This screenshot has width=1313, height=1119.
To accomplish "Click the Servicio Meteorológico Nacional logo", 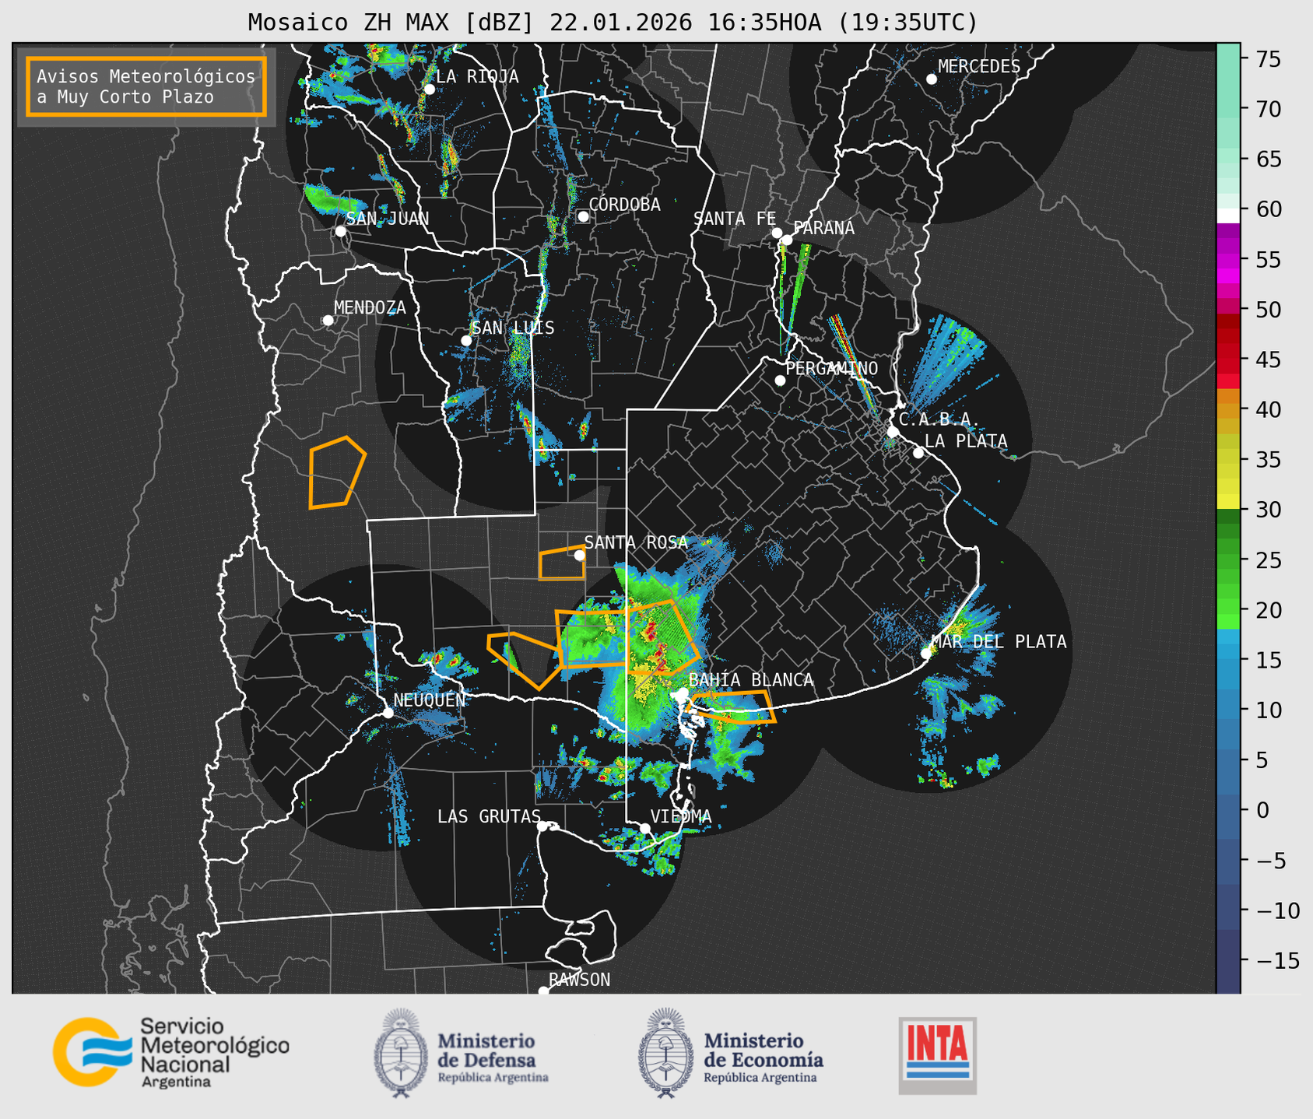I will tap(171, 1052).
